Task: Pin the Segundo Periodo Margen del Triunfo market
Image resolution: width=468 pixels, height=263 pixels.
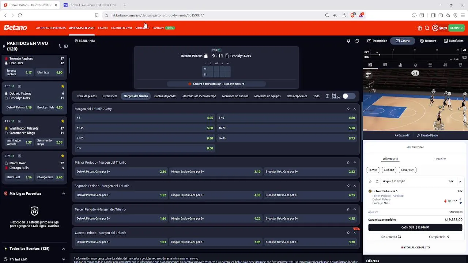Action: click(x=348, y=186)
